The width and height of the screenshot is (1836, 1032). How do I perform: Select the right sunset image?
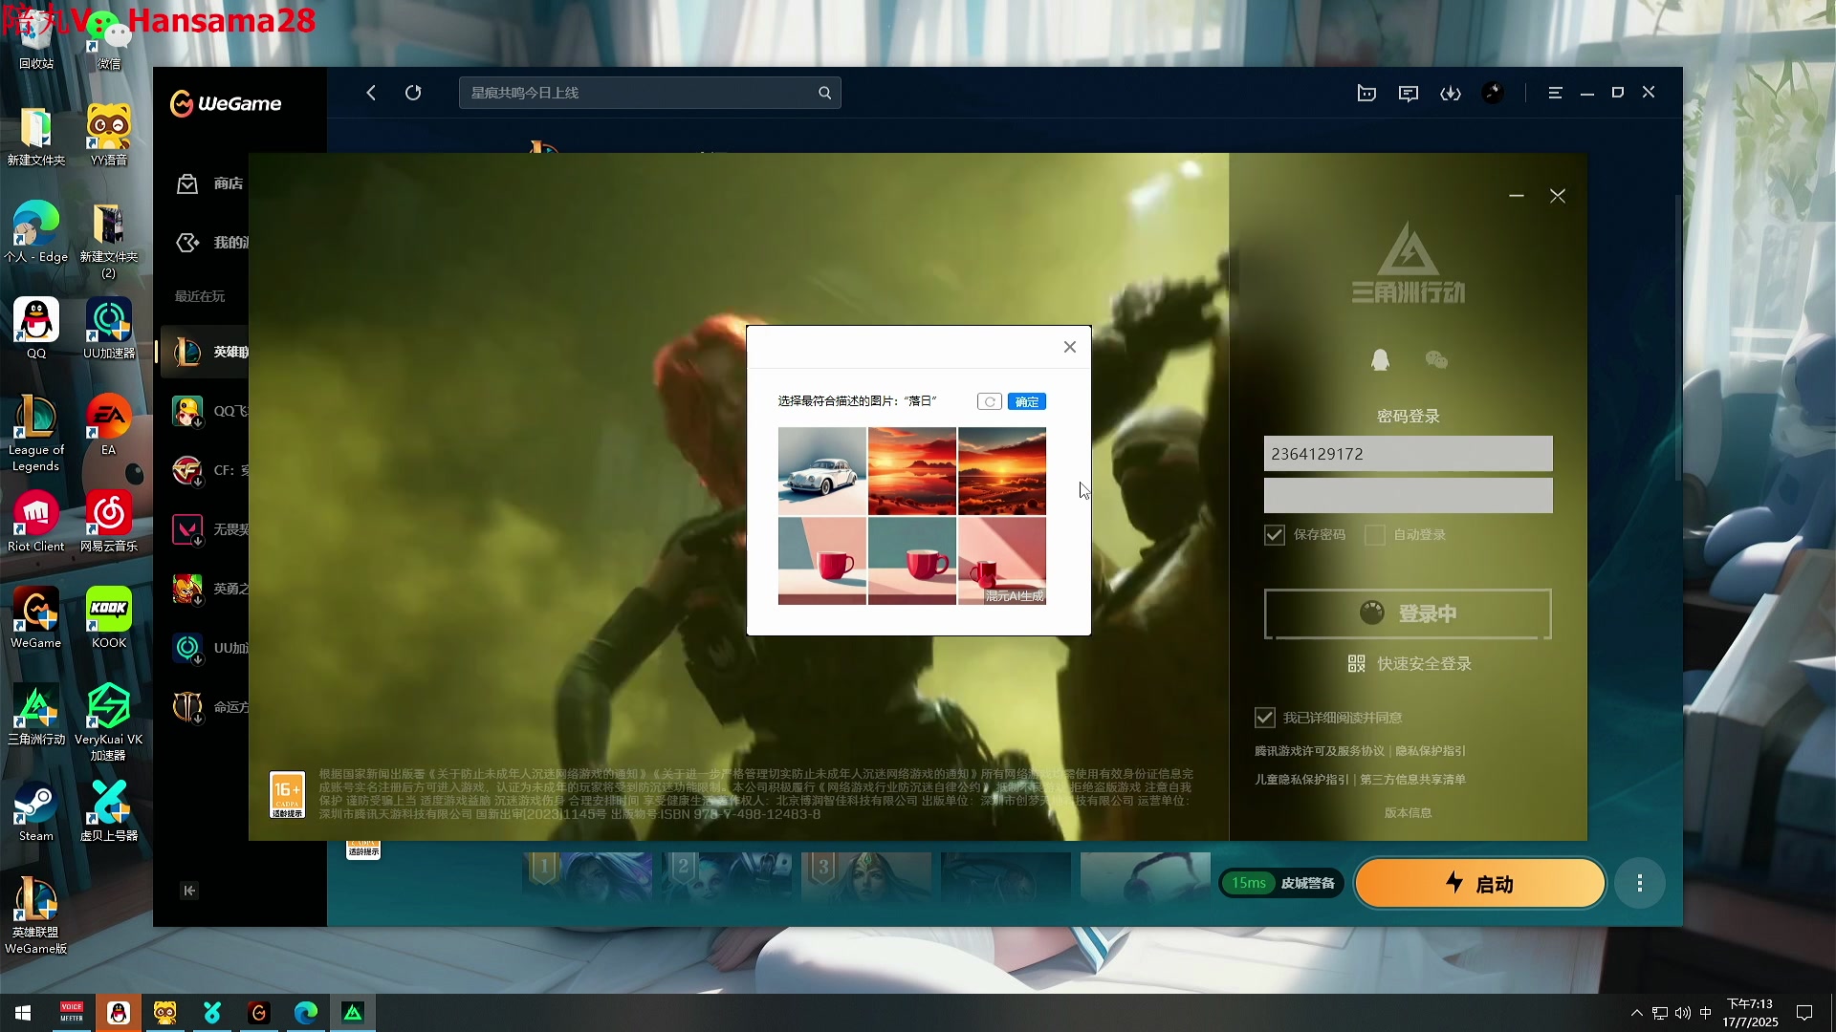[1002, 471]
